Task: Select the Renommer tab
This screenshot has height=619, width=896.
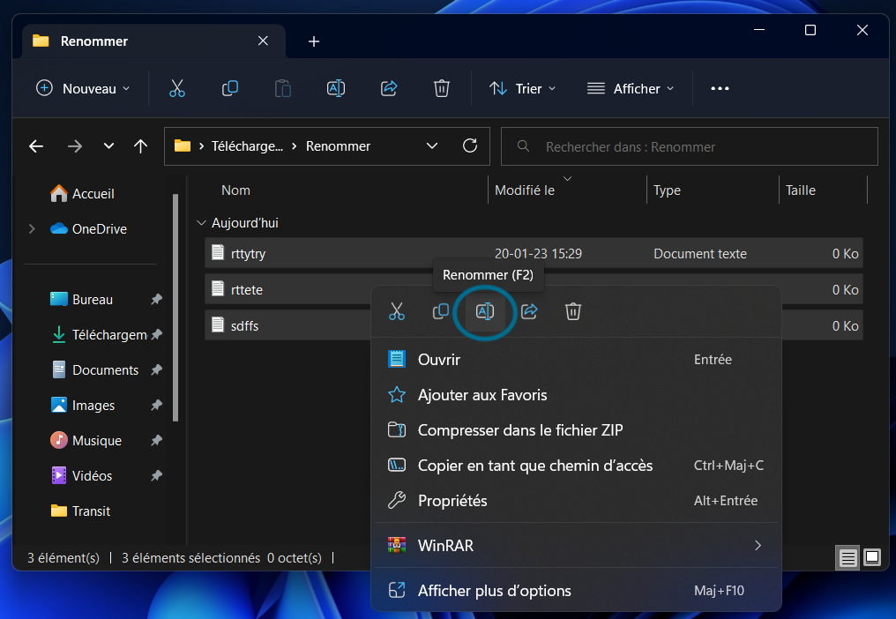Action: pyautogui.click(x=153, y=41)
